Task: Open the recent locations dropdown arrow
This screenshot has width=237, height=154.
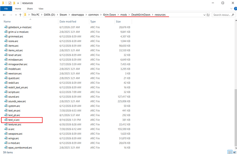Action: tap(16, 15)
